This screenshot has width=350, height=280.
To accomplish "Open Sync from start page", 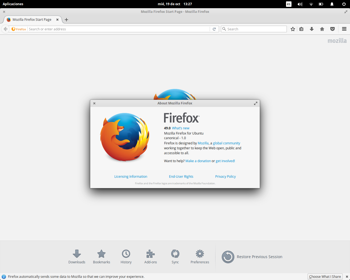I will pos(175,256).
